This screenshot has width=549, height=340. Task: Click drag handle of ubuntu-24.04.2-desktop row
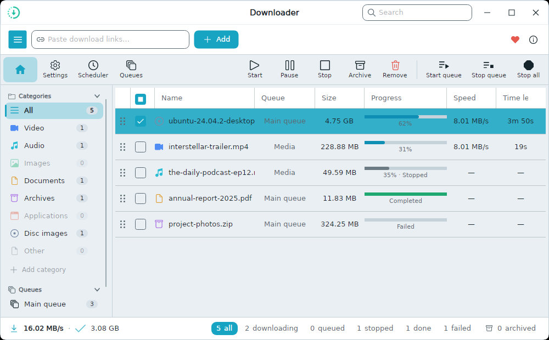pos(122,121)
